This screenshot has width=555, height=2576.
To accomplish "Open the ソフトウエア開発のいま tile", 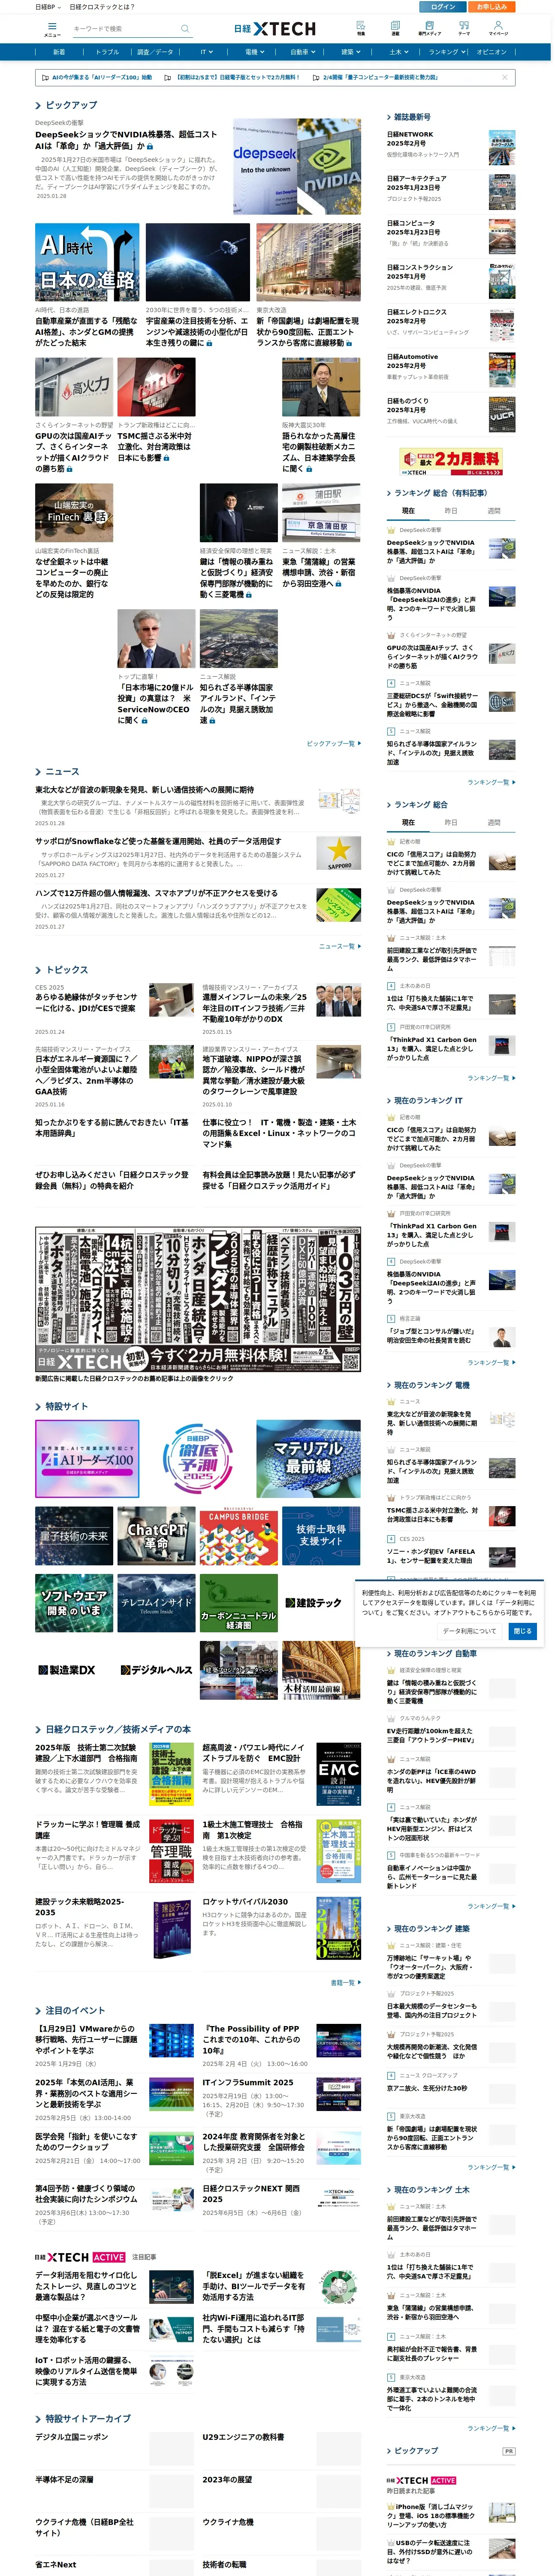I will tap(74, 1603).
